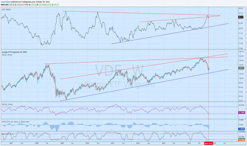
Task: Click the 2013 label on the time axis
Action: point(164,143)
